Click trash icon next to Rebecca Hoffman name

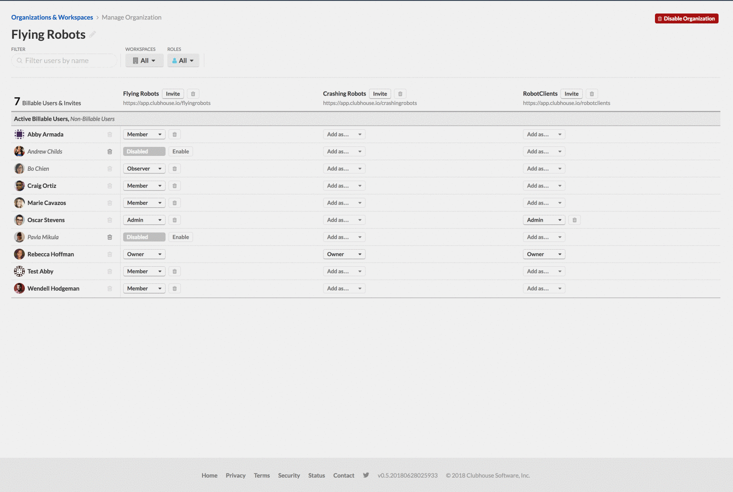coord(110,254)
